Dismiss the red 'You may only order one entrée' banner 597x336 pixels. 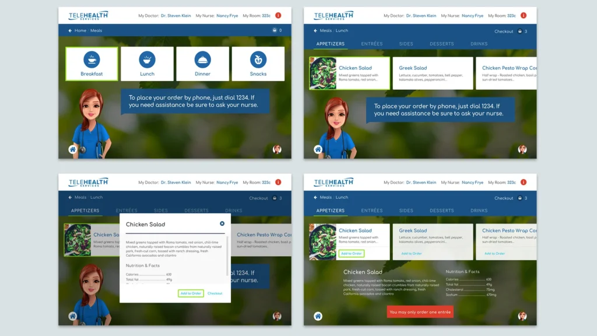point(420,312)
